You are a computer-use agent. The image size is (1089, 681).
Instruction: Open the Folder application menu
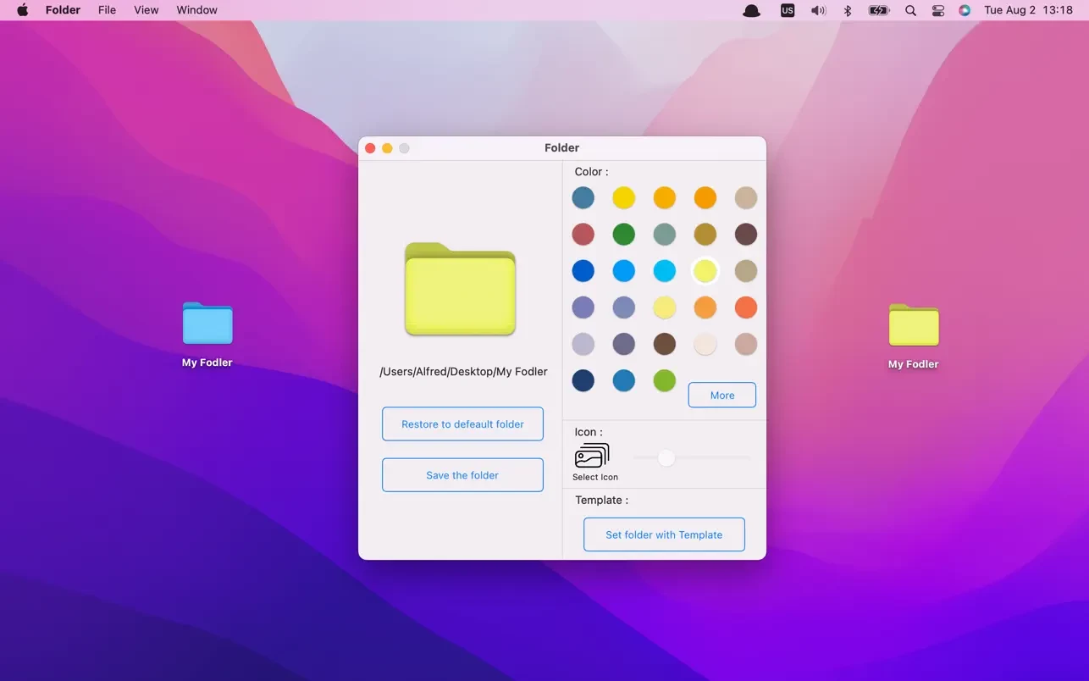pyautogui.click(x=63, y=10)
